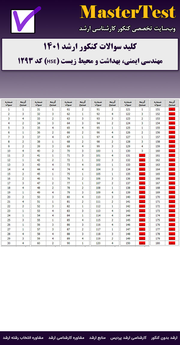Click question number 100 cell
The width and height of the screenshot is (180, 345).
[x=98, y=151]
